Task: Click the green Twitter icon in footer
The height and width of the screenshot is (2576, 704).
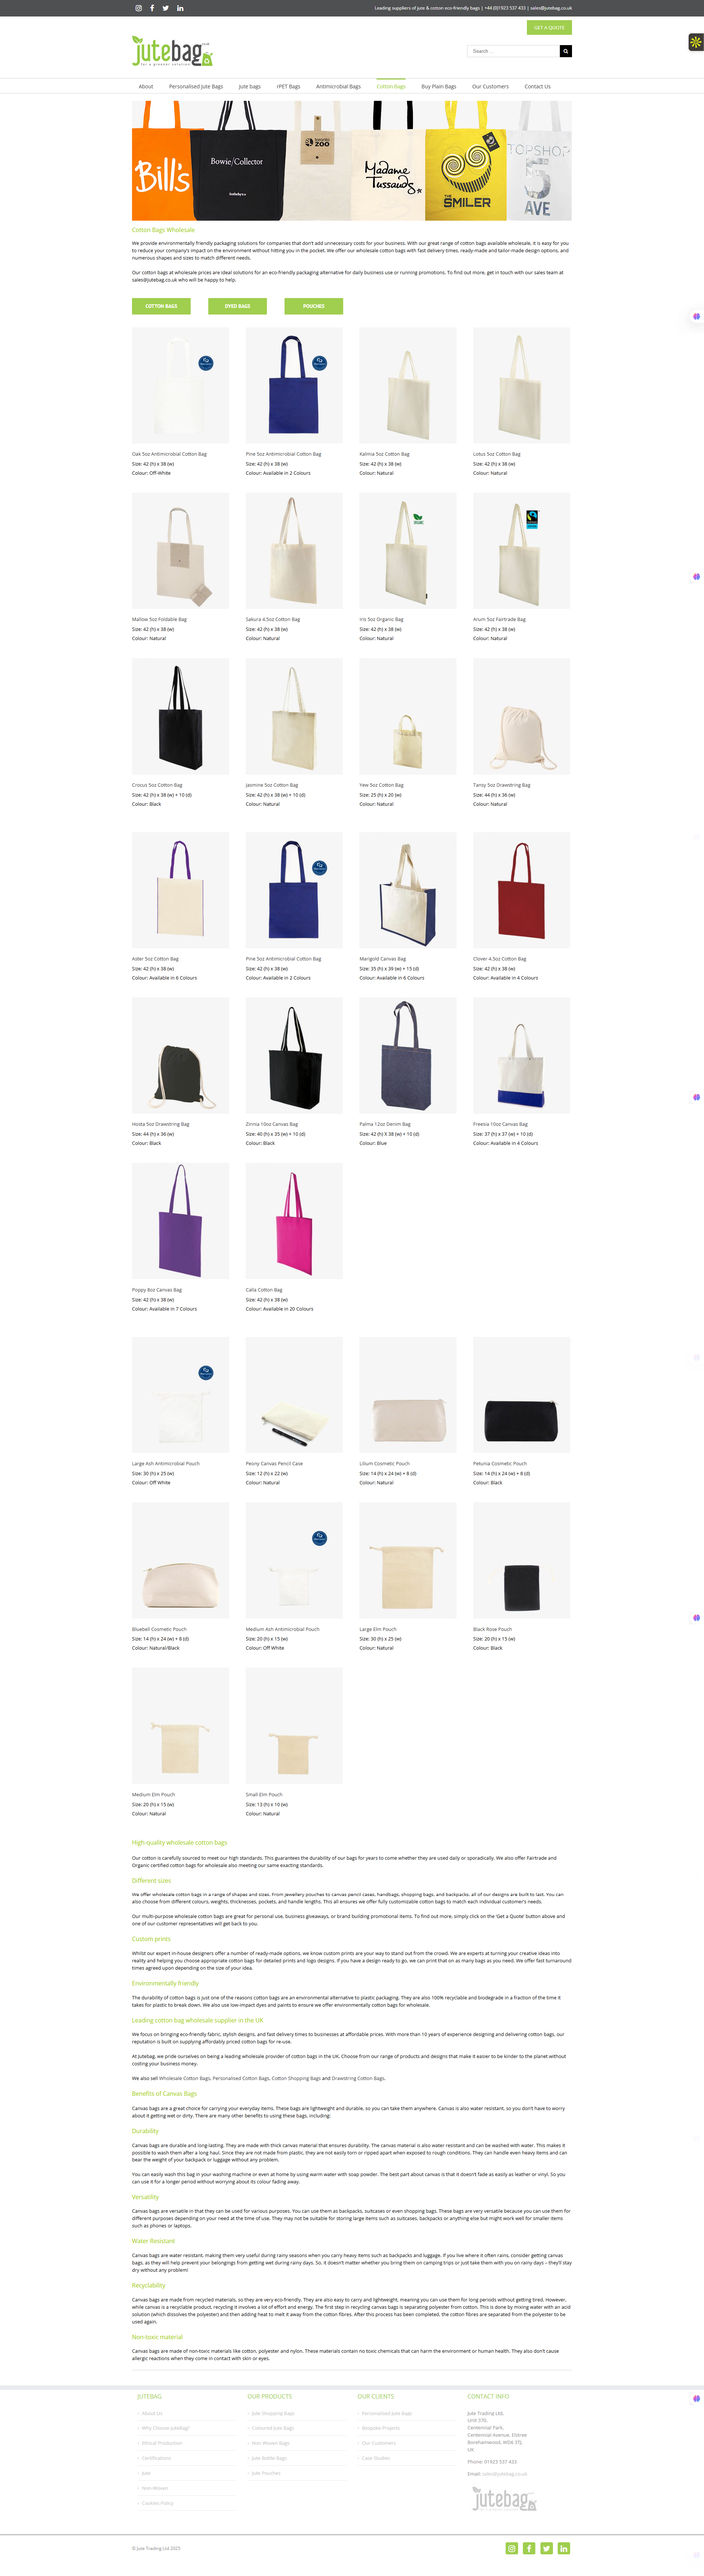Action: pyautogui.click(x=547, y=2548)
